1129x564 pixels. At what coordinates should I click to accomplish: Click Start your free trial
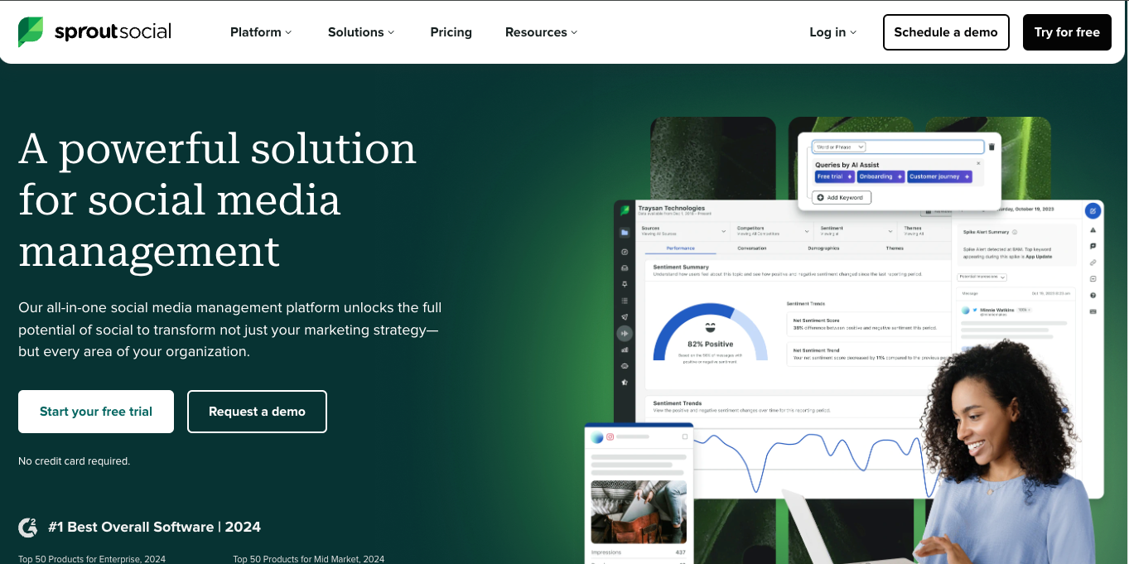[95, 411]
